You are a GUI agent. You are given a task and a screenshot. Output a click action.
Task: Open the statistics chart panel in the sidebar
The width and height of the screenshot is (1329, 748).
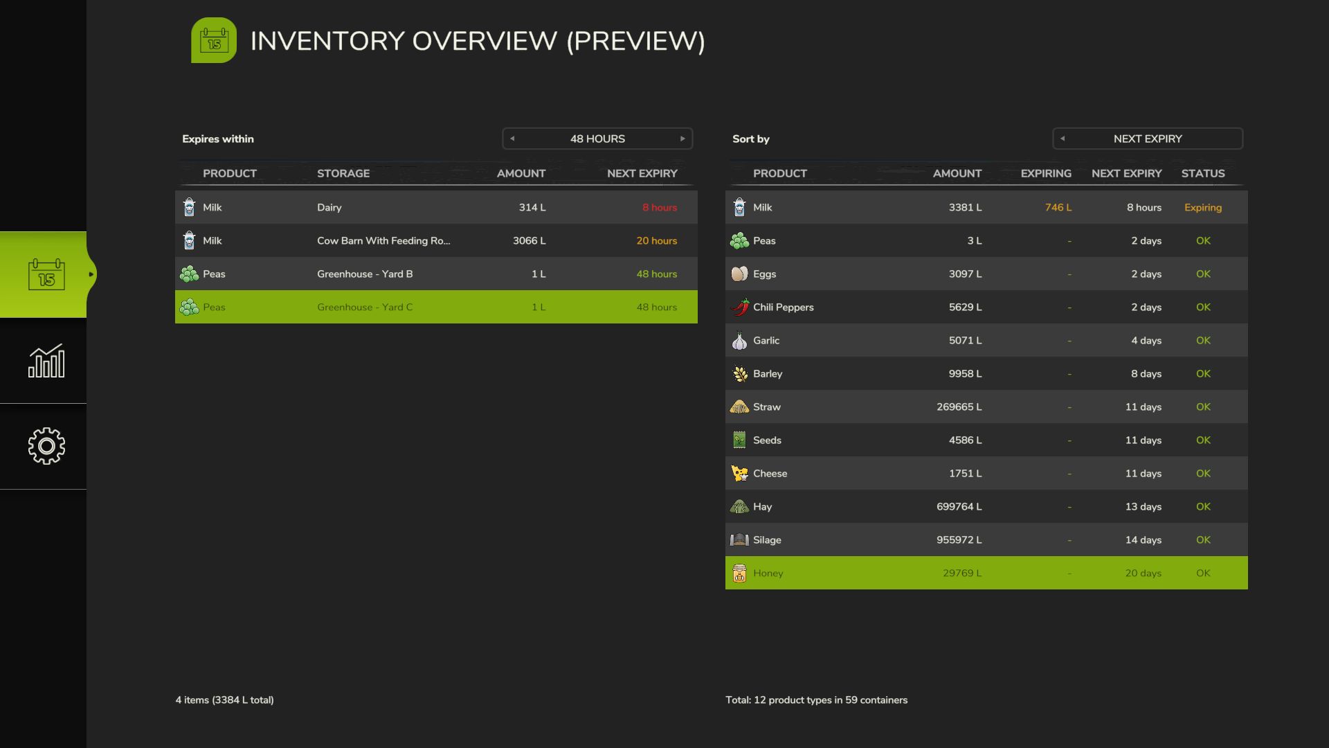pyautogui.click(x=46, y=361)
